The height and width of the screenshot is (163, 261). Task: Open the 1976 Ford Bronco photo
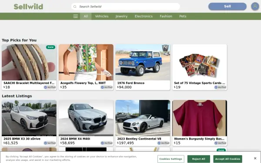[x=143, y=62]
